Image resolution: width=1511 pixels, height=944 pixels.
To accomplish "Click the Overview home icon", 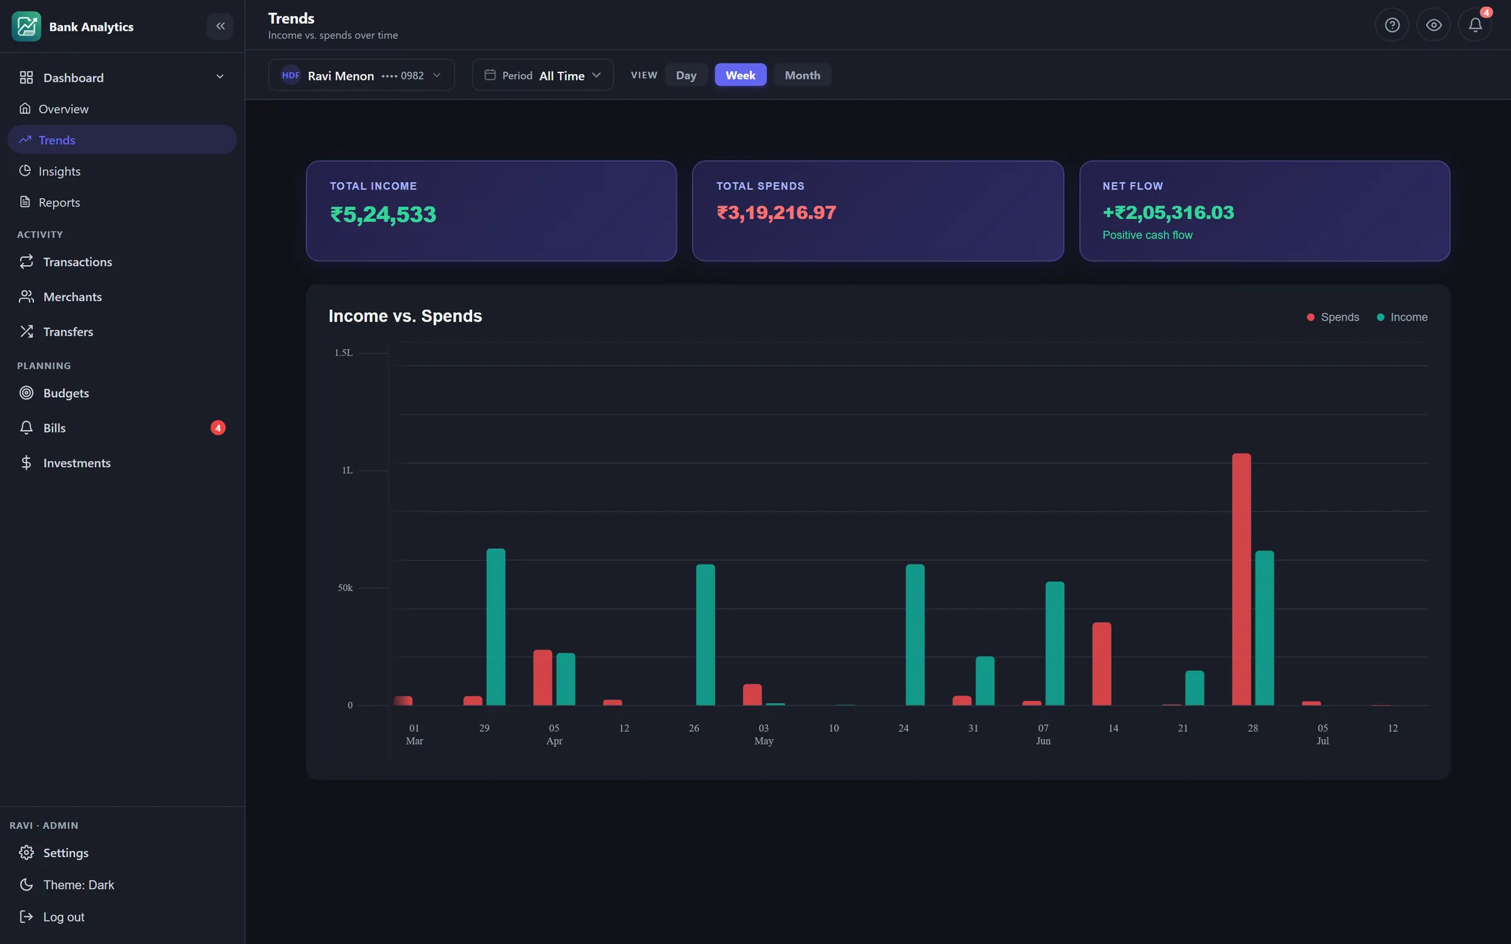I will tap(25, 108).
